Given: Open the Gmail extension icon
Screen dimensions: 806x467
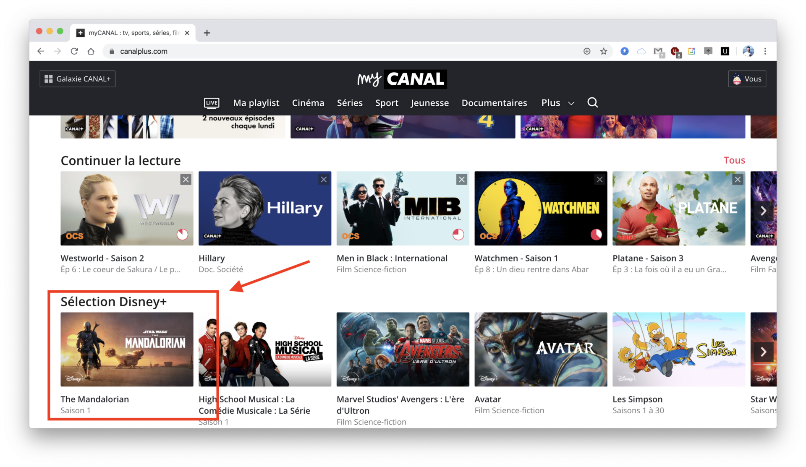Looking at the screenshot, I should pyautogui.click(x=658, y=52).
